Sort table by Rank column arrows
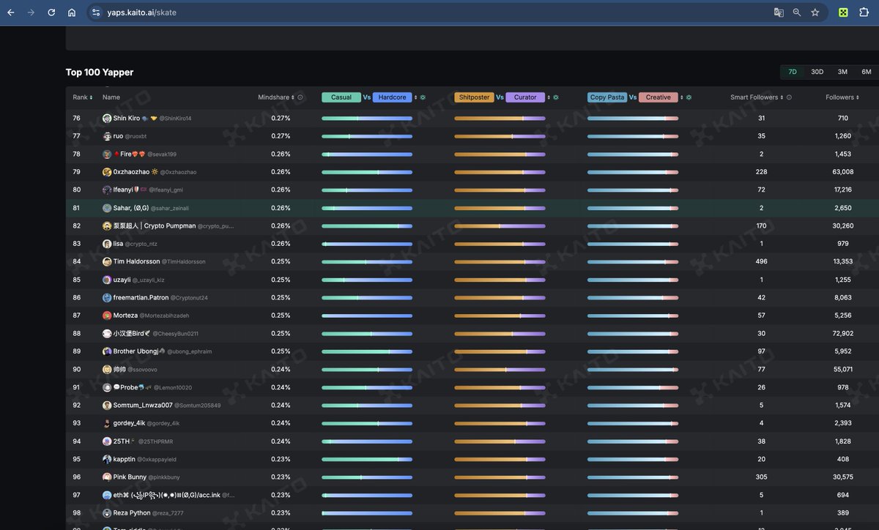This screenshot has width=879, height=530. 91,97
